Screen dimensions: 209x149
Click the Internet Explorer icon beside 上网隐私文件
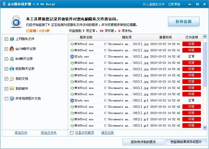coord(12,39)
